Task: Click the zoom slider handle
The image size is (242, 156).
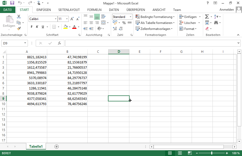Action: click(x=211, y=153)
